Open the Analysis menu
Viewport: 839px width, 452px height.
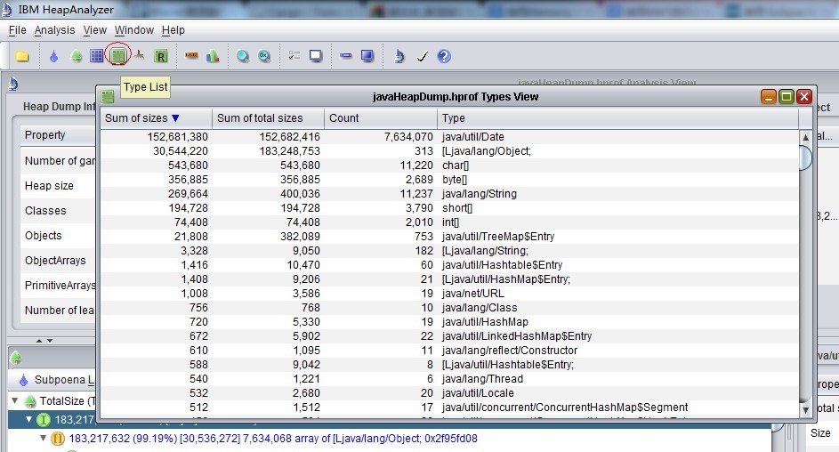pos(54,30)
